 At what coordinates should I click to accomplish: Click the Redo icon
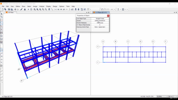pos(18,9)
